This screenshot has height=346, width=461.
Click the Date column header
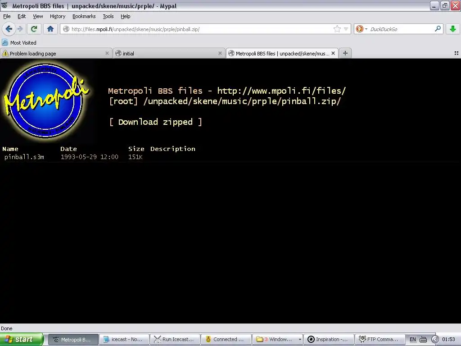coord(68,149)
